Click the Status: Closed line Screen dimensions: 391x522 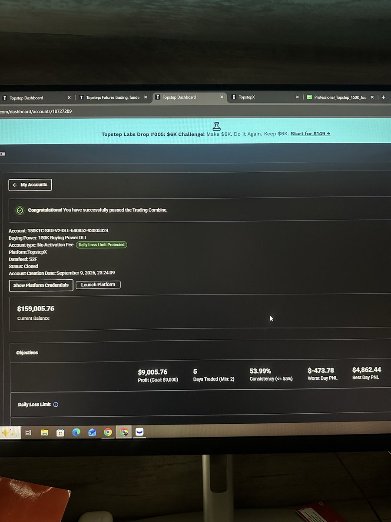click(23, 266)
